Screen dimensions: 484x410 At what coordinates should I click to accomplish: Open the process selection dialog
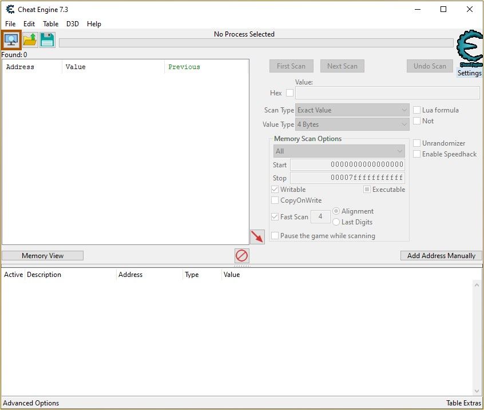click(11, 39)
